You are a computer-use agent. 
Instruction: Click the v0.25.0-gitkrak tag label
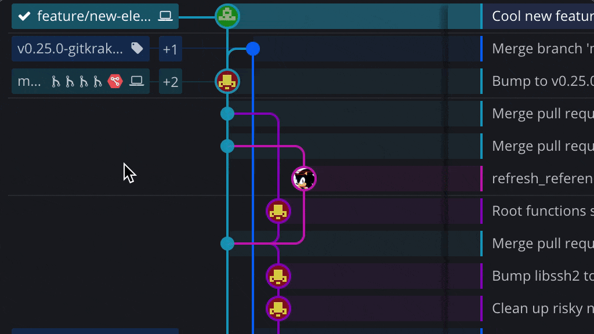point(70,49)
